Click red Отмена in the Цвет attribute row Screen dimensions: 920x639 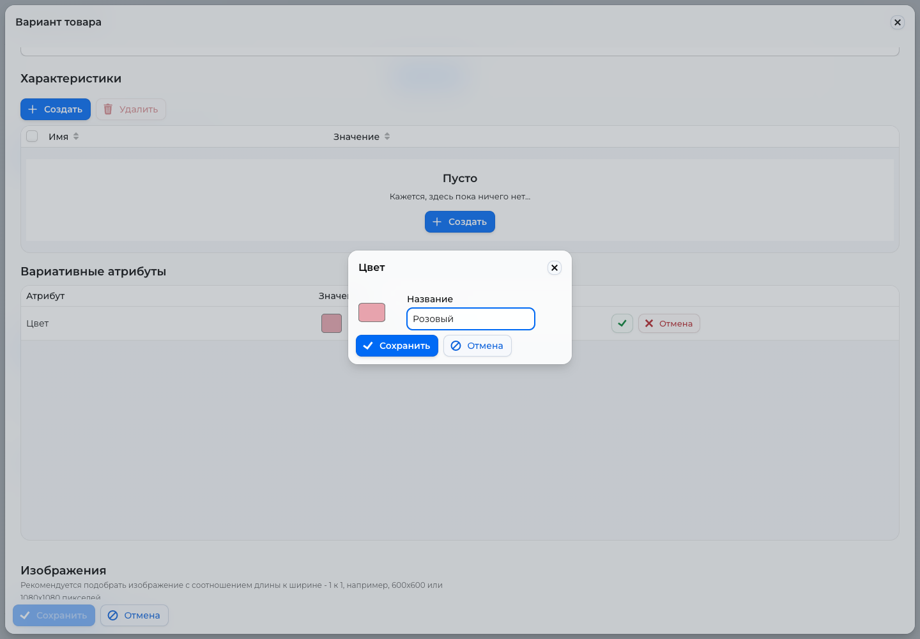point(669,323)
